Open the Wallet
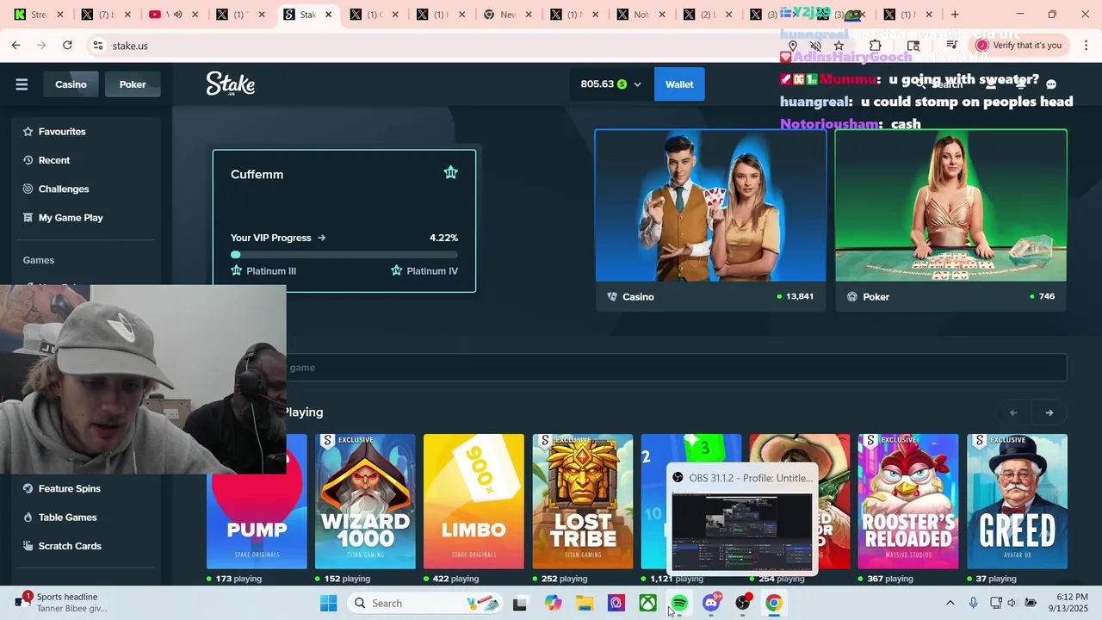Viewport: 1102px width, 620px height. [679, 84]
